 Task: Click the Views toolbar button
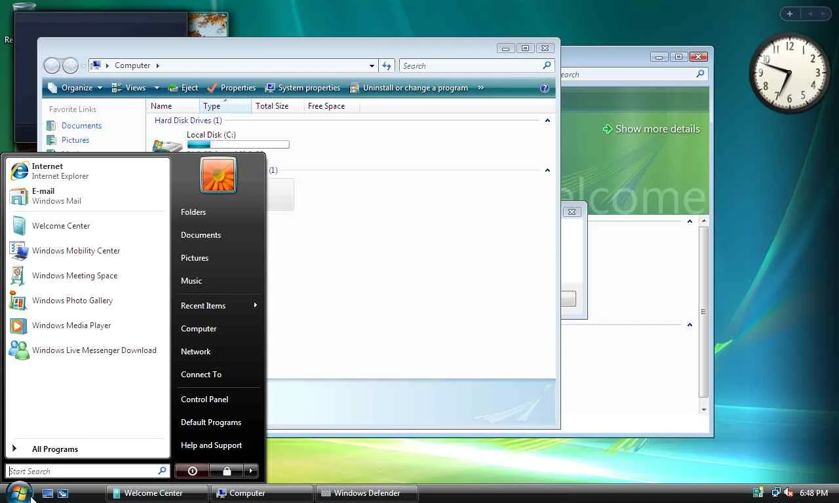click(129, 88)
